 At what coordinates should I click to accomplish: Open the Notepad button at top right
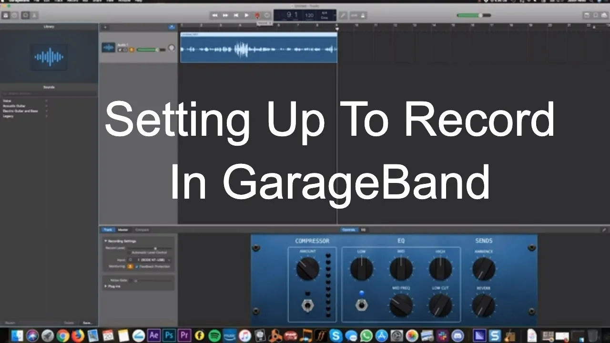pos(587,15)
